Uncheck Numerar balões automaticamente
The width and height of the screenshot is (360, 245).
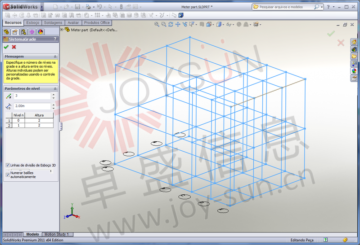(8, 175)
